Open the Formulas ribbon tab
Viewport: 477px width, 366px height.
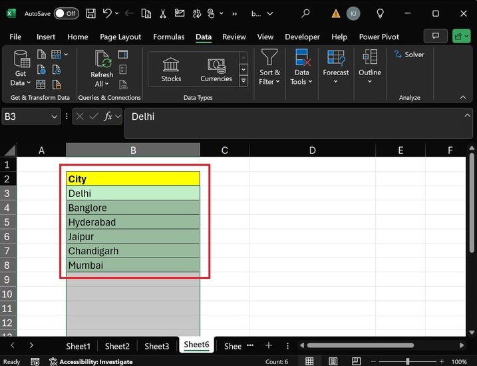[x=168, y=37]
